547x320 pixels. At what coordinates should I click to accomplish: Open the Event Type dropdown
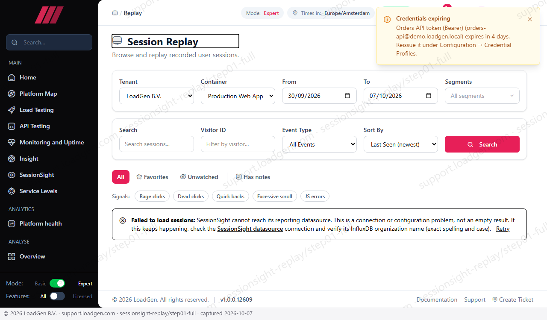(319, 144)
